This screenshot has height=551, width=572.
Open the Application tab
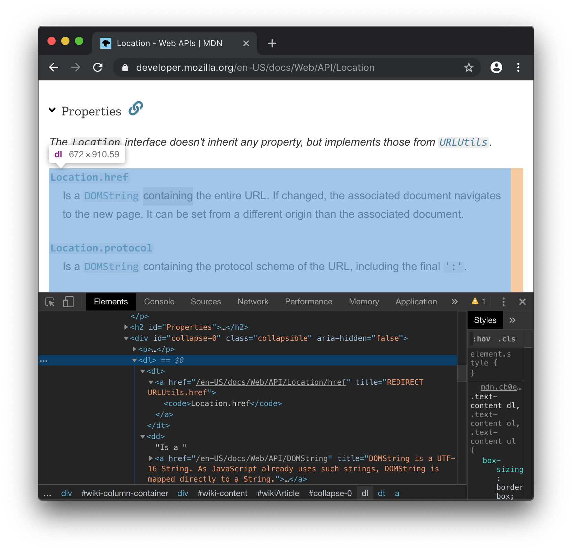point(416,302)
